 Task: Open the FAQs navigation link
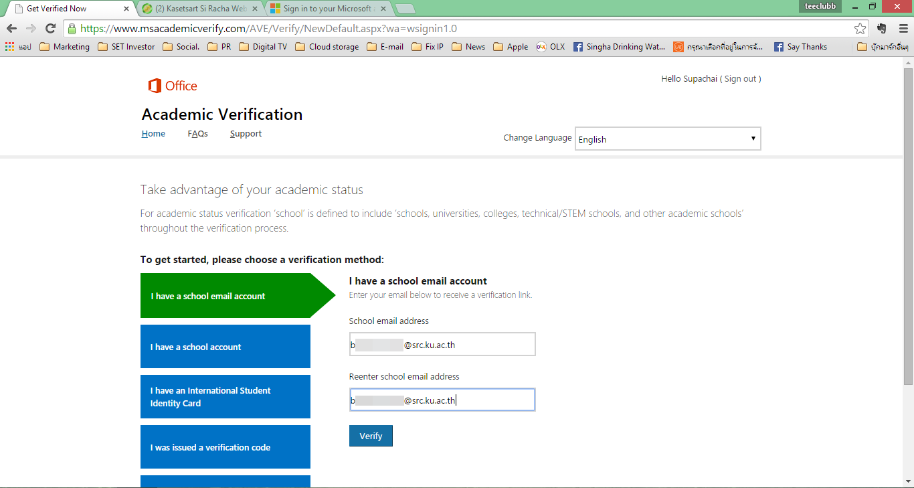[x=197, y=134]
